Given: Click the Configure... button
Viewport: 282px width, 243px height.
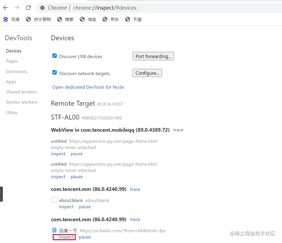Looking at the screenshot, I should pos(147,73).
